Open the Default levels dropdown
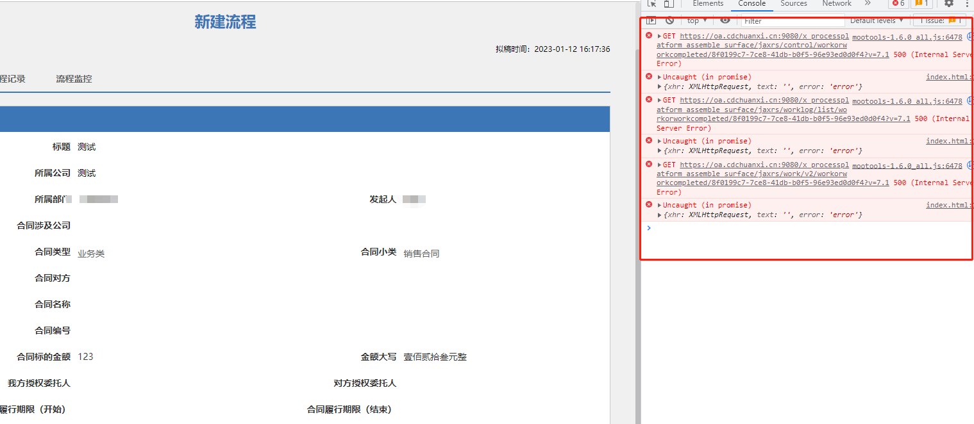The width and height of the screenshot is (974, 424). [875, 20]
